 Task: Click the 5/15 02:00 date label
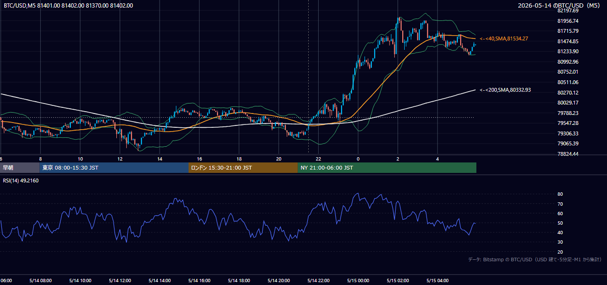pos(398,280)
